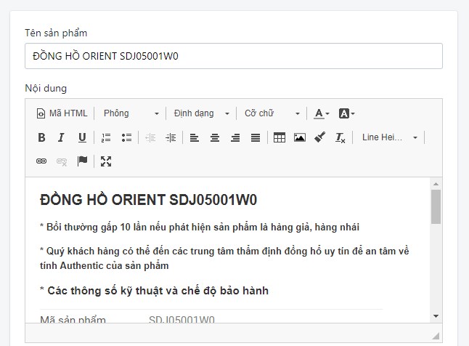Open the text color picker
Screen dimensions: 469x346
pos(322,113)
